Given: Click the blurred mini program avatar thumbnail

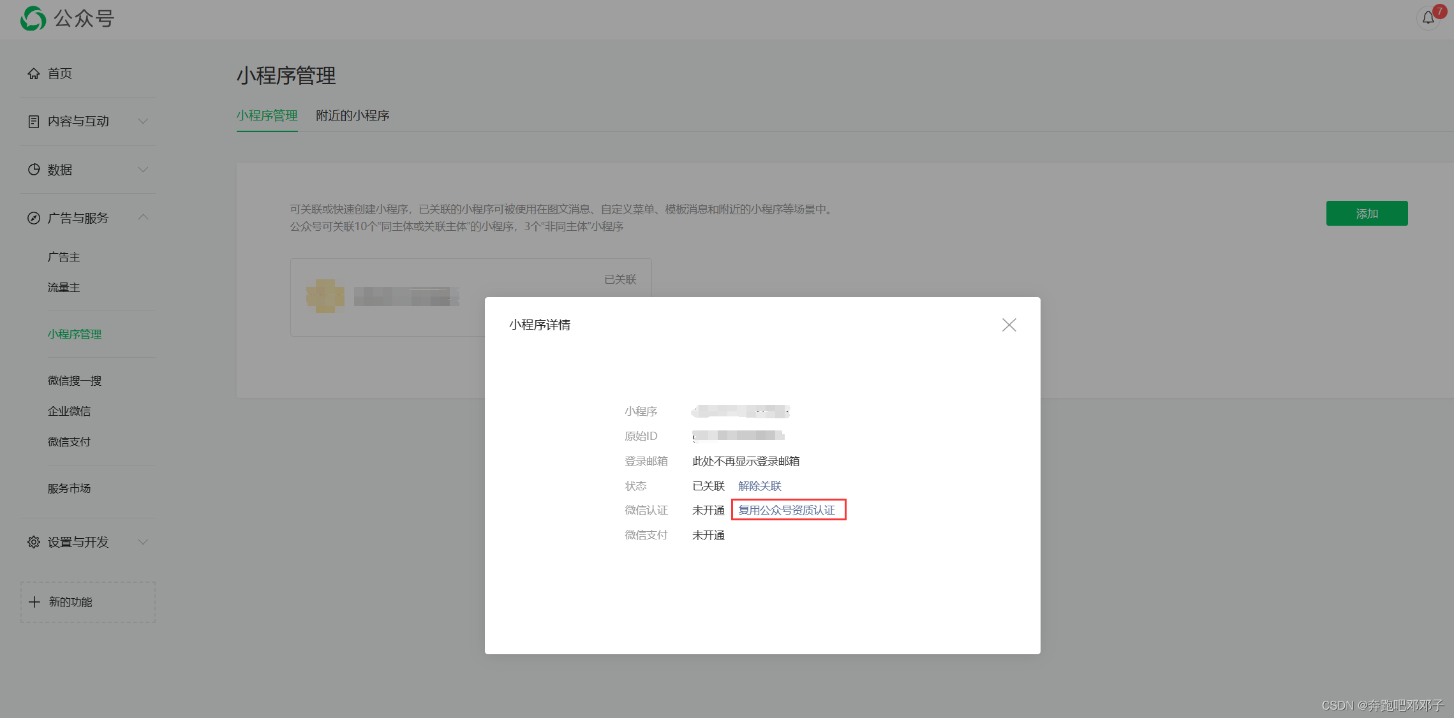Looking at the screenshot, I should click(x=325, y=297).
